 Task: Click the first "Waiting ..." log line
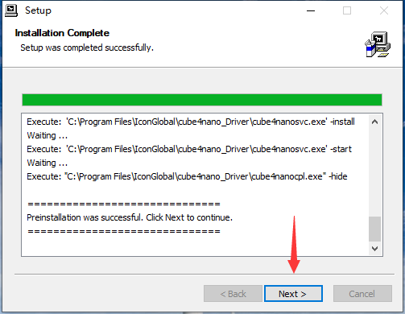tap(48, 135)
